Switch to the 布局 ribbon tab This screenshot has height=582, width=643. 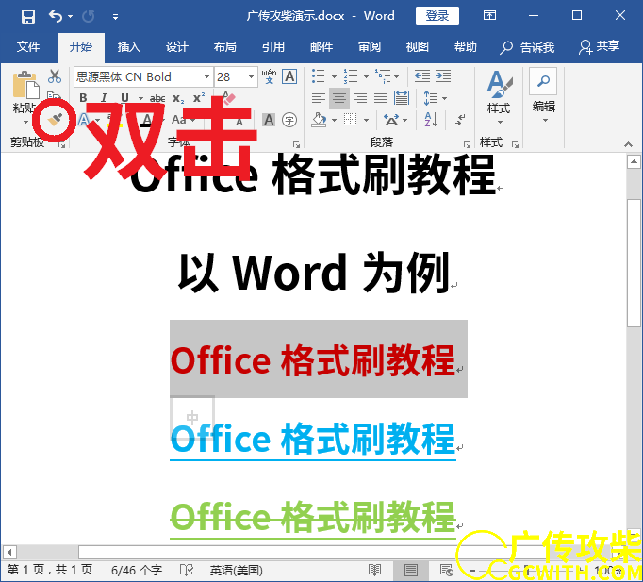click(224, 47)
